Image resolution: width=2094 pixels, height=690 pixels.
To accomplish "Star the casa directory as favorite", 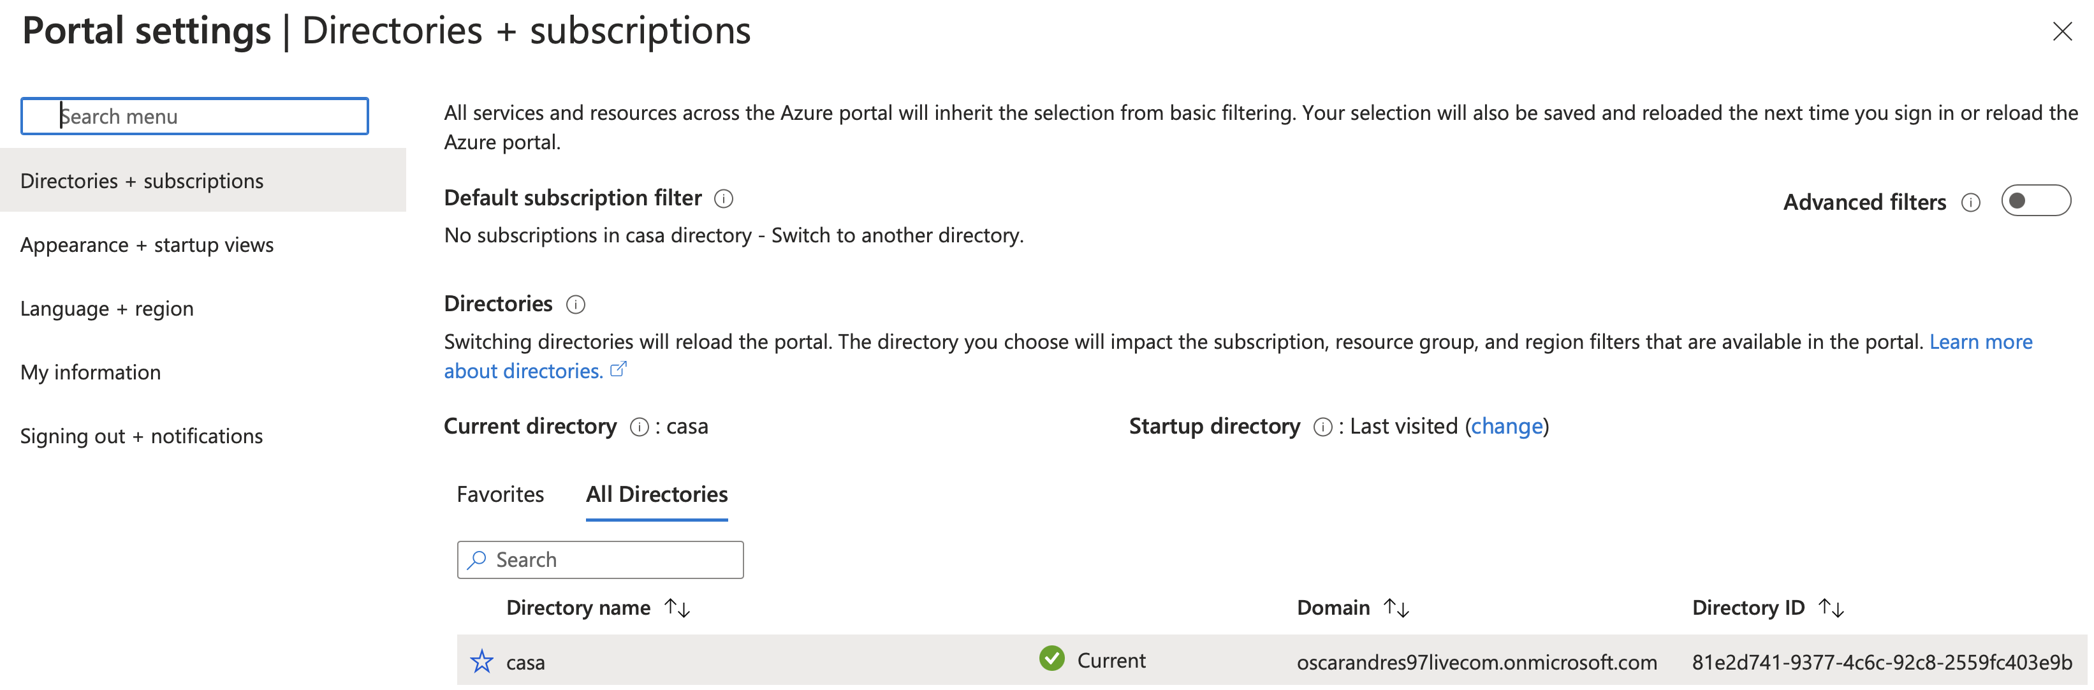I will tap(482, 661).
